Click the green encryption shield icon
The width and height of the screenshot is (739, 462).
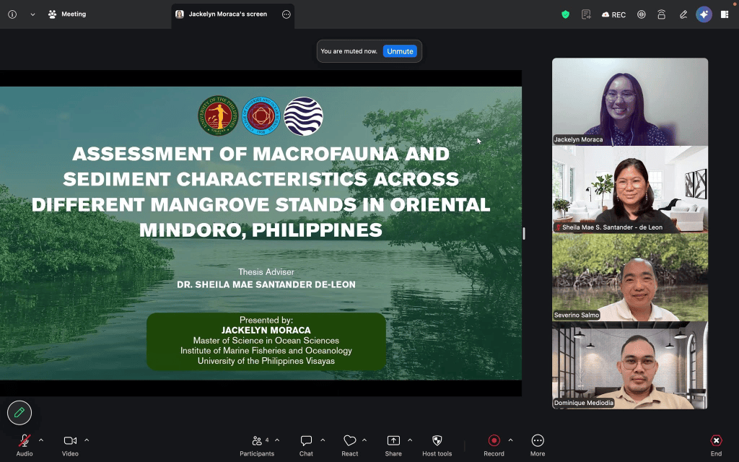tap(566, 14)
